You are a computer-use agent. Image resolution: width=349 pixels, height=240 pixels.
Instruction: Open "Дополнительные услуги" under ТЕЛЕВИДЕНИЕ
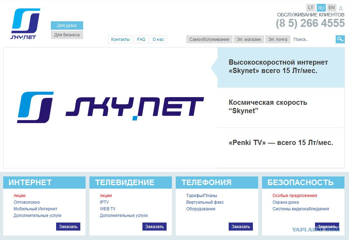click(123, 216)
